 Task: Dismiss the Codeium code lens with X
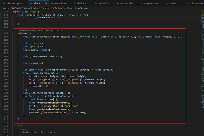click(62, 31)
